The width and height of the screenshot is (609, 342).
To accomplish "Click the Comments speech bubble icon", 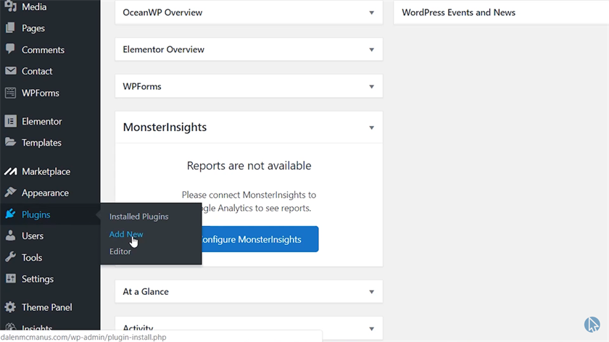I will point(10,49).
